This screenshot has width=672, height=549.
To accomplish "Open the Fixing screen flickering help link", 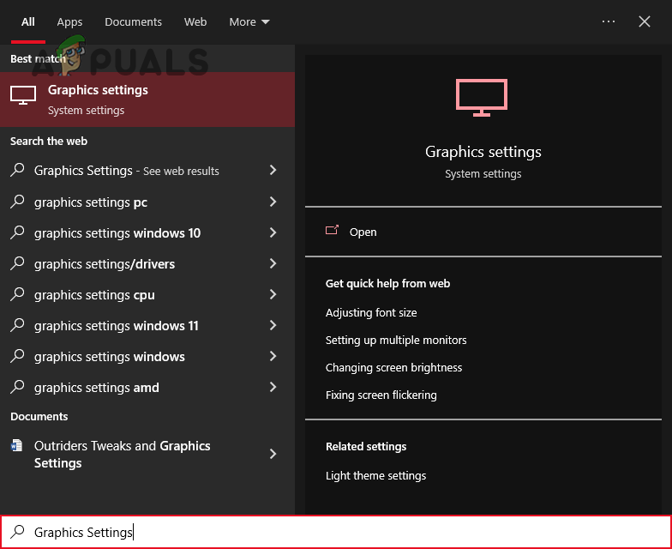I will click(381, 395).
